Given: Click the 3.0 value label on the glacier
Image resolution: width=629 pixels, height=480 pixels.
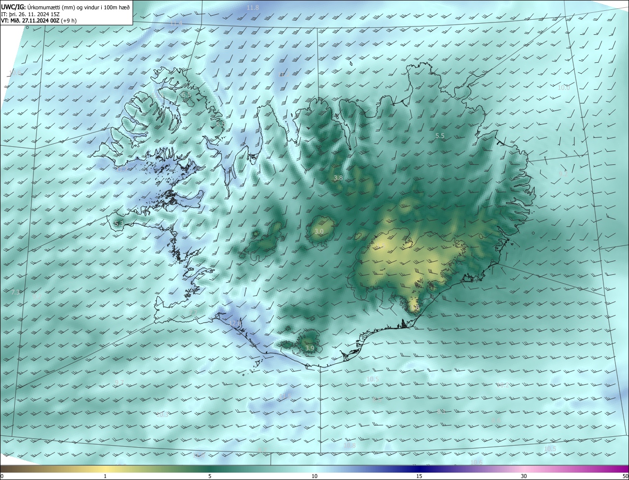Looking at the screenshot, I should click(319, 231).
